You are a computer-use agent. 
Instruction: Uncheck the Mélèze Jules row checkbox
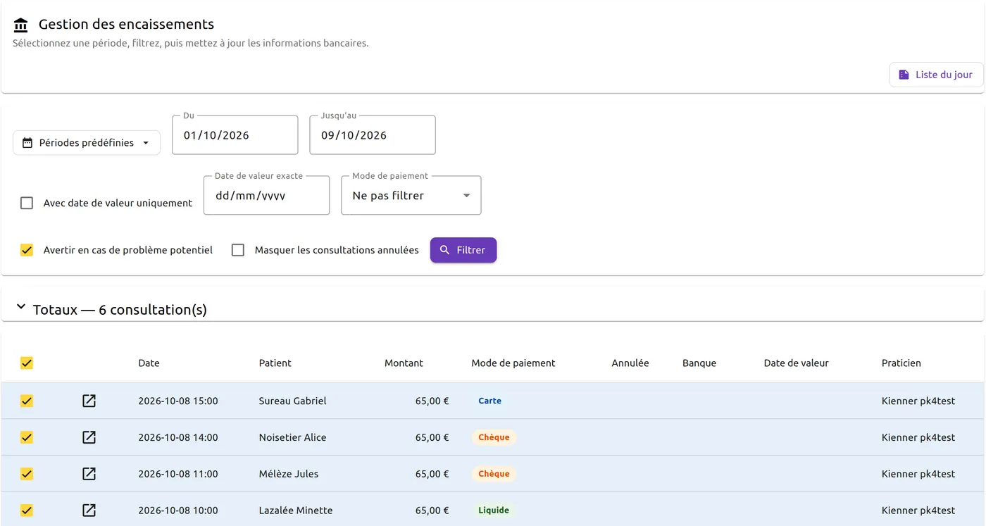[27, 474]
